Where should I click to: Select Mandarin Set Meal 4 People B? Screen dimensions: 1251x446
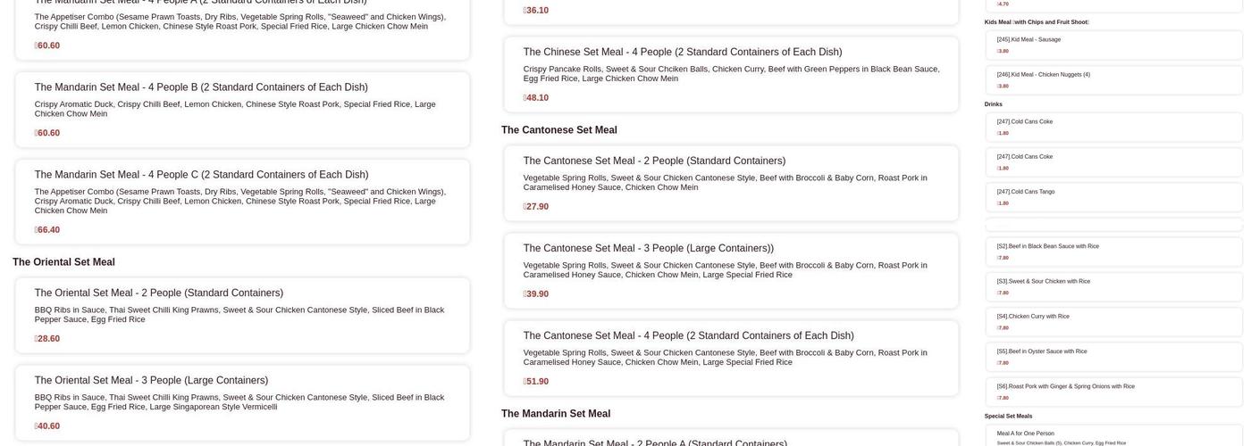201,87
